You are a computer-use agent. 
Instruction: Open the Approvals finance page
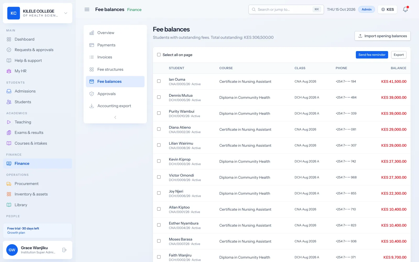[x=115, y=94]
